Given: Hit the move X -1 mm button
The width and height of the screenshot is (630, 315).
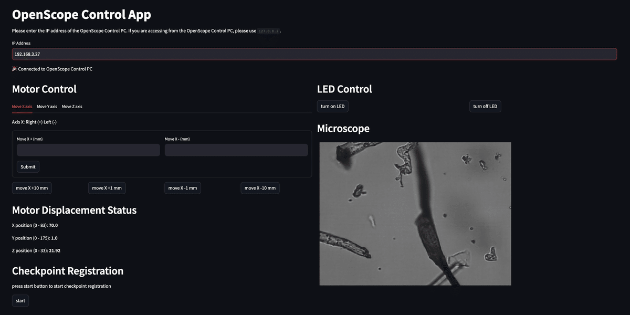Looking at the screenshot, I should click(183, 188).
